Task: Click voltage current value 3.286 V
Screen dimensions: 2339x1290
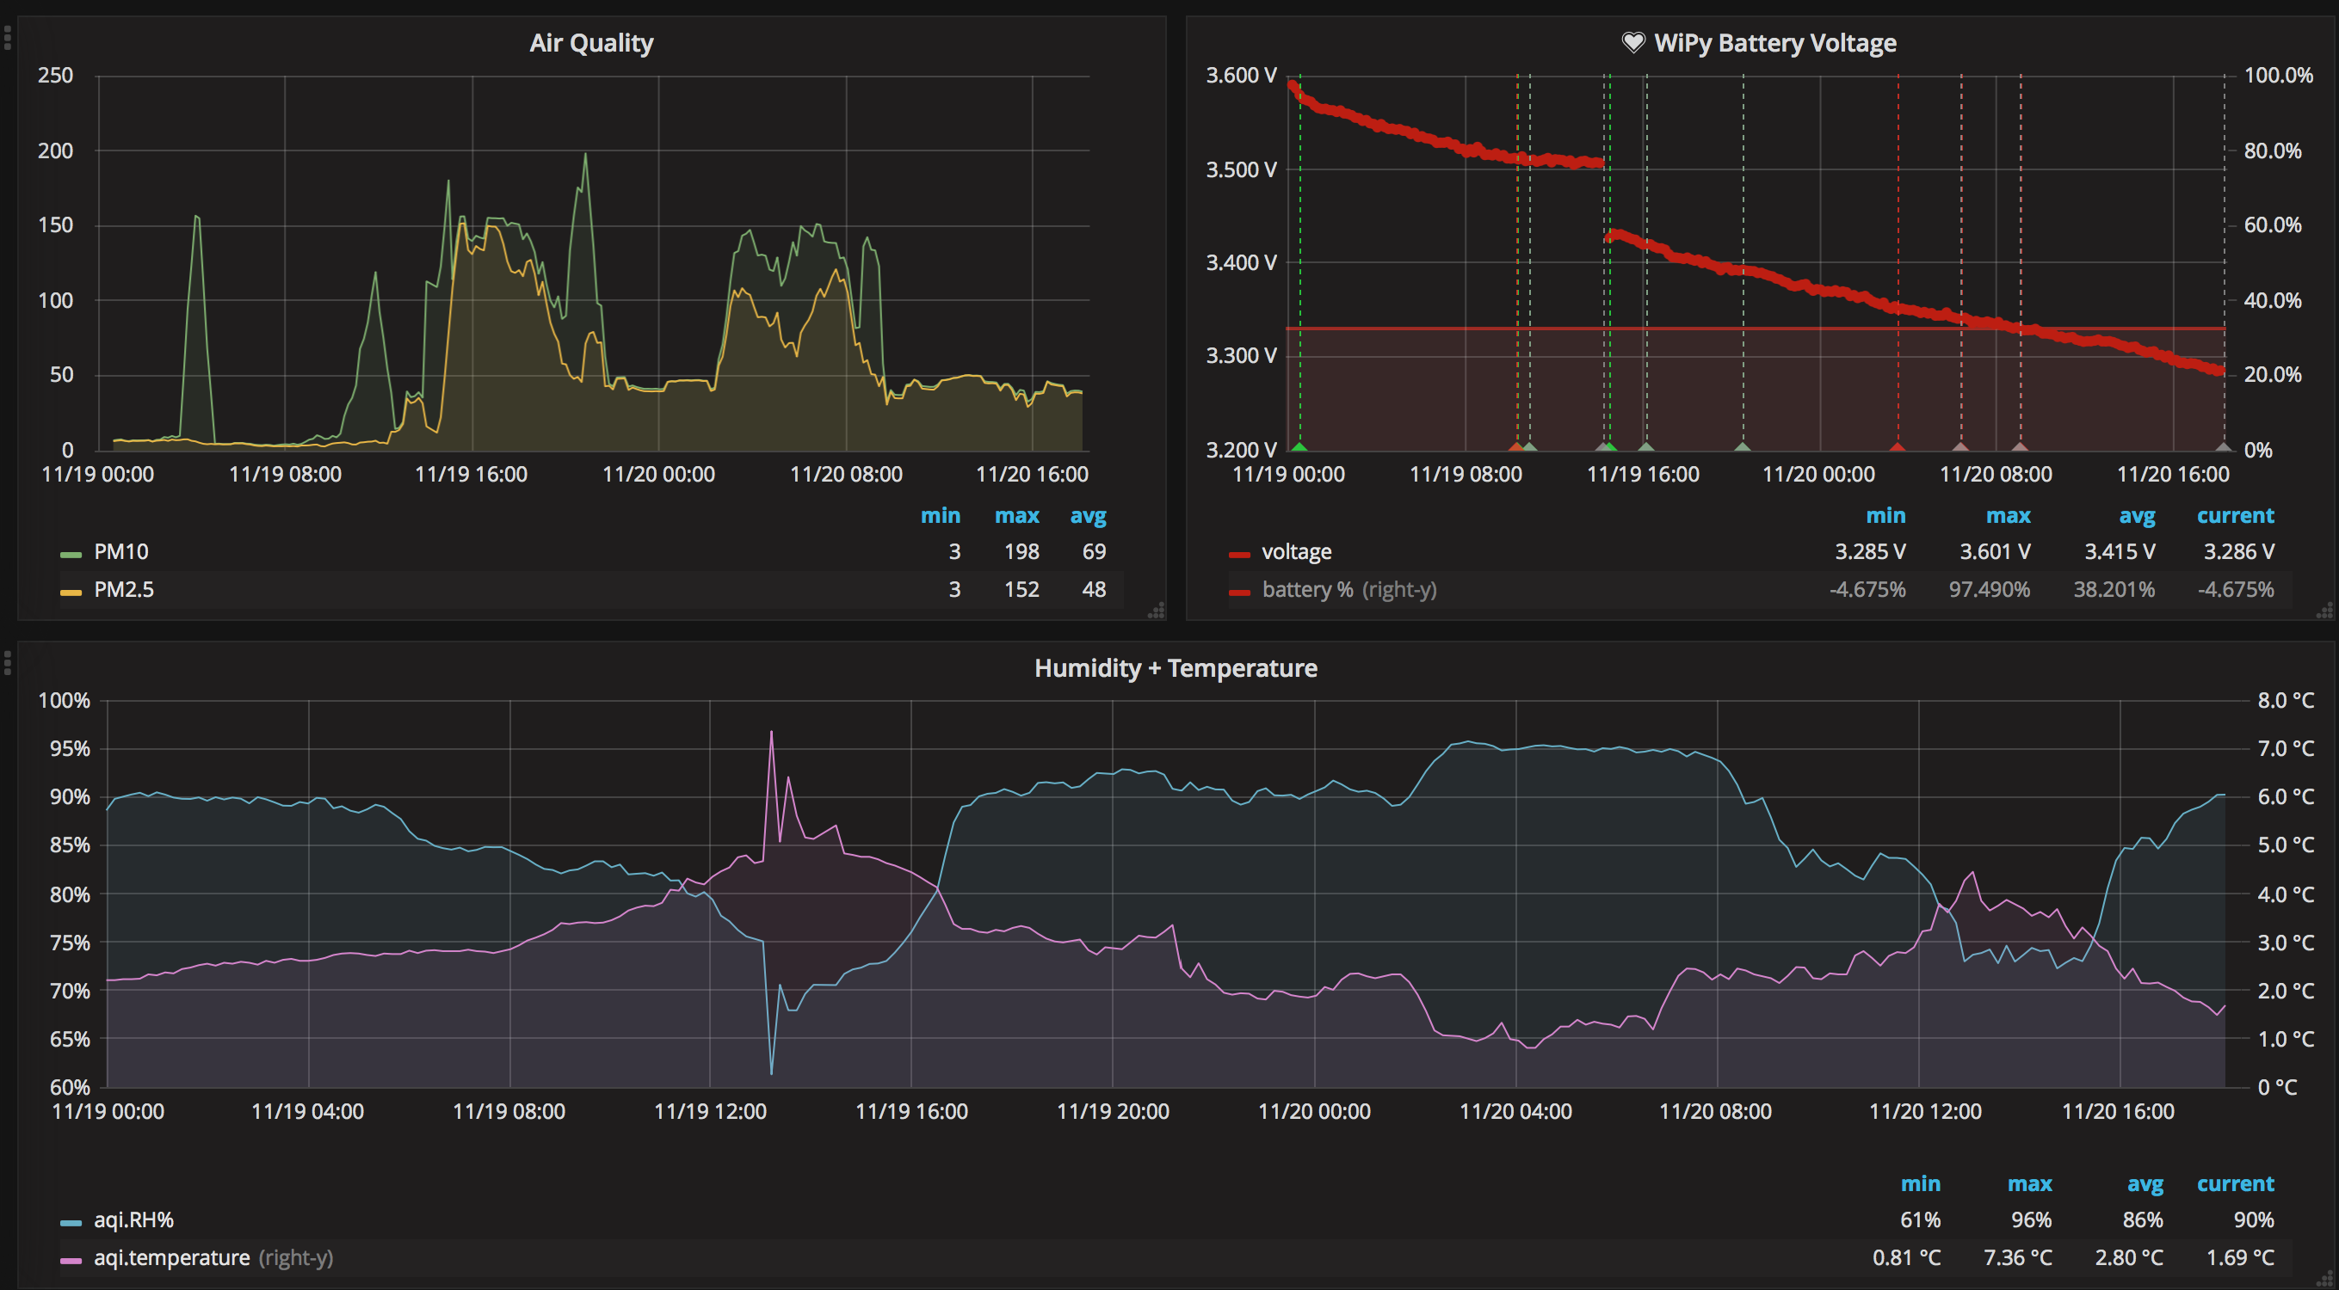Action: 2239,551
